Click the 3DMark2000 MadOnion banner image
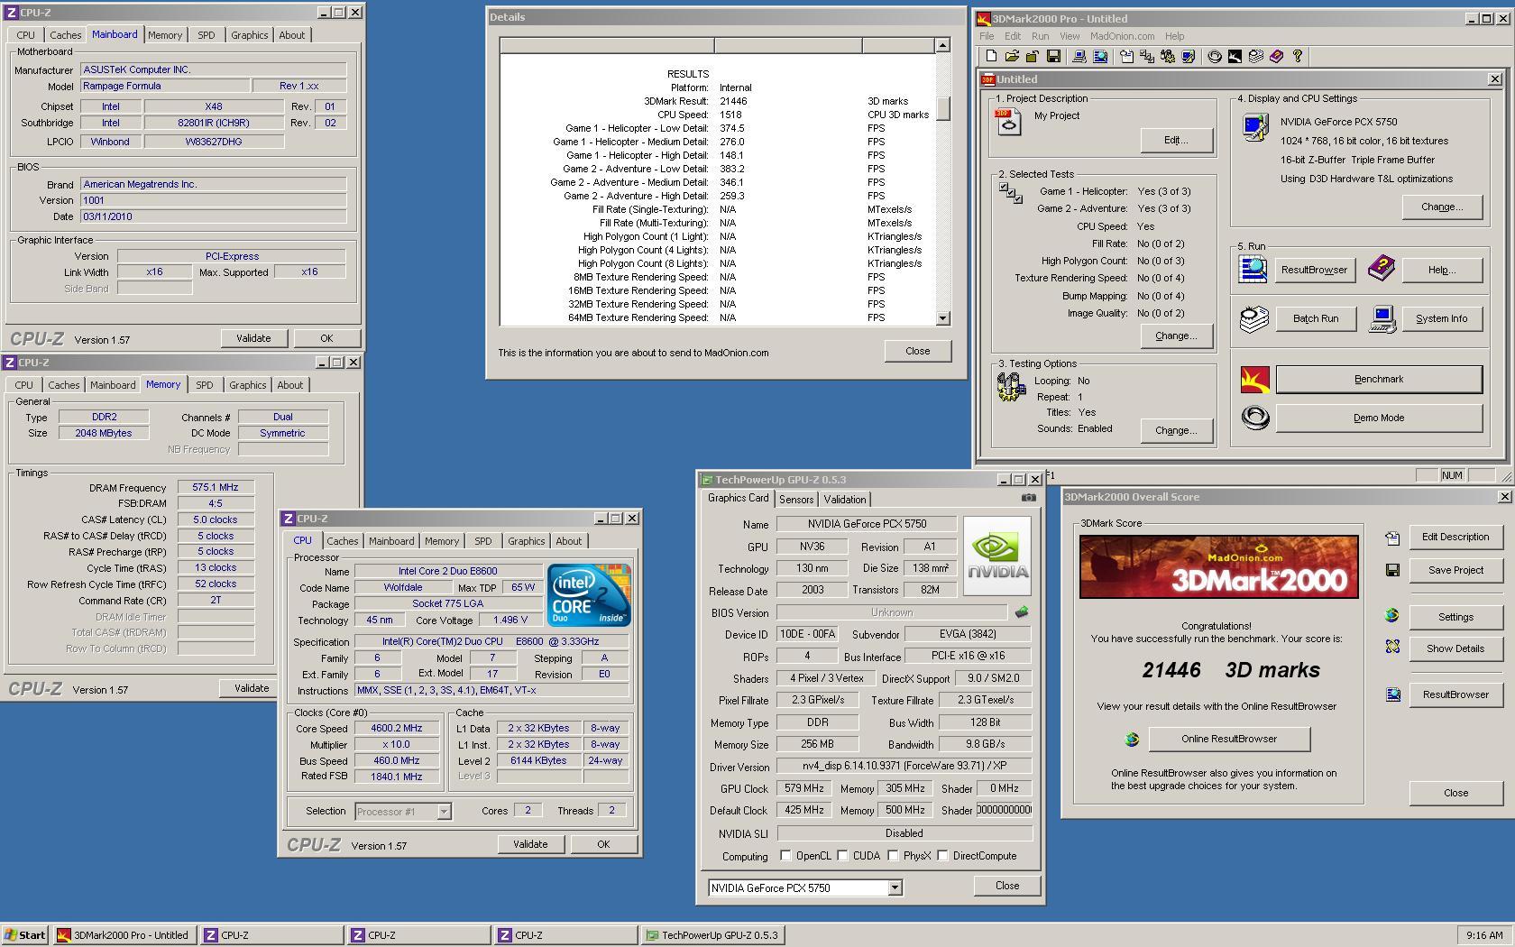1515x947 pixels. click(x=1218, y=566)
